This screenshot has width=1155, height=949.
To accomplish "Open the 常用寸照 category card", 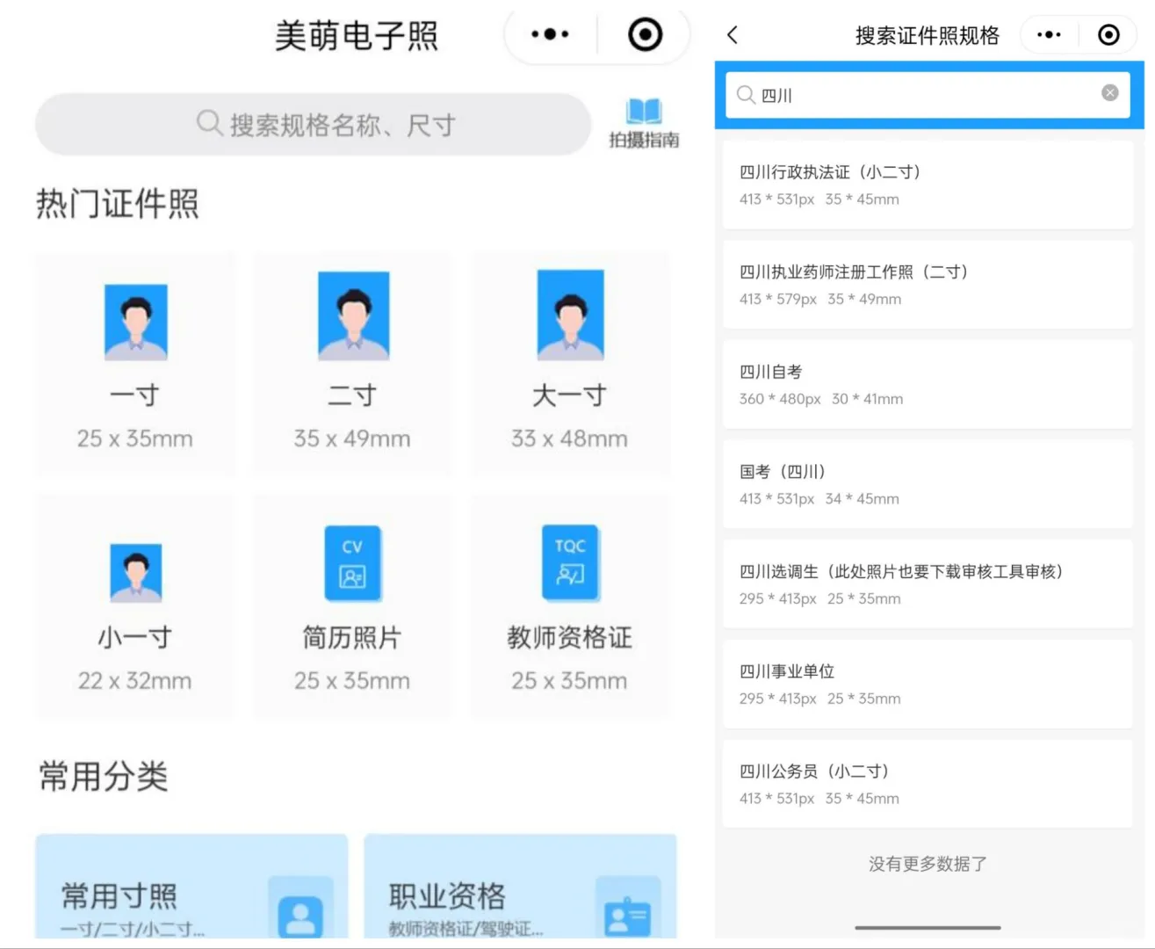I will 191,887.
